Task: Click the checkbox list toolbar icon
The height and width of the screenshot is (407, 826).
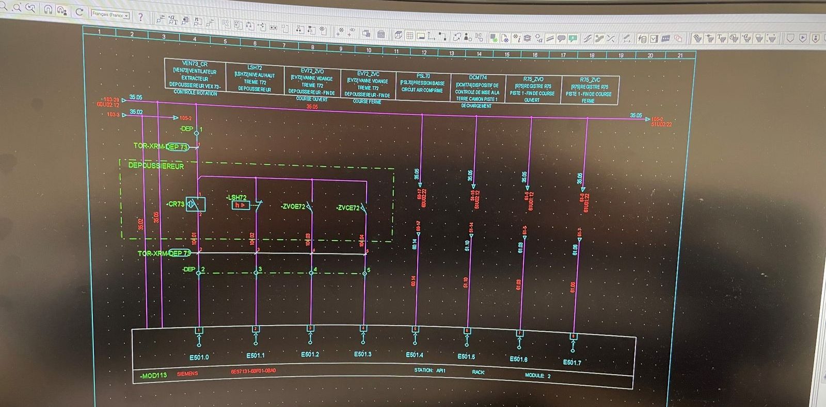Action: pos(654,39)
